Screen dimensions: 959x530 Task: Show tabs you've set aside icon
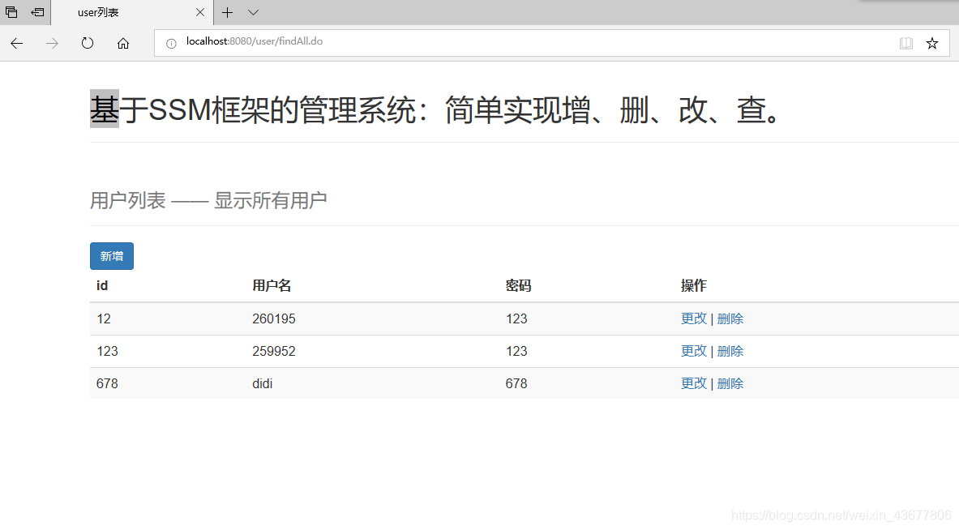[11, 11]
